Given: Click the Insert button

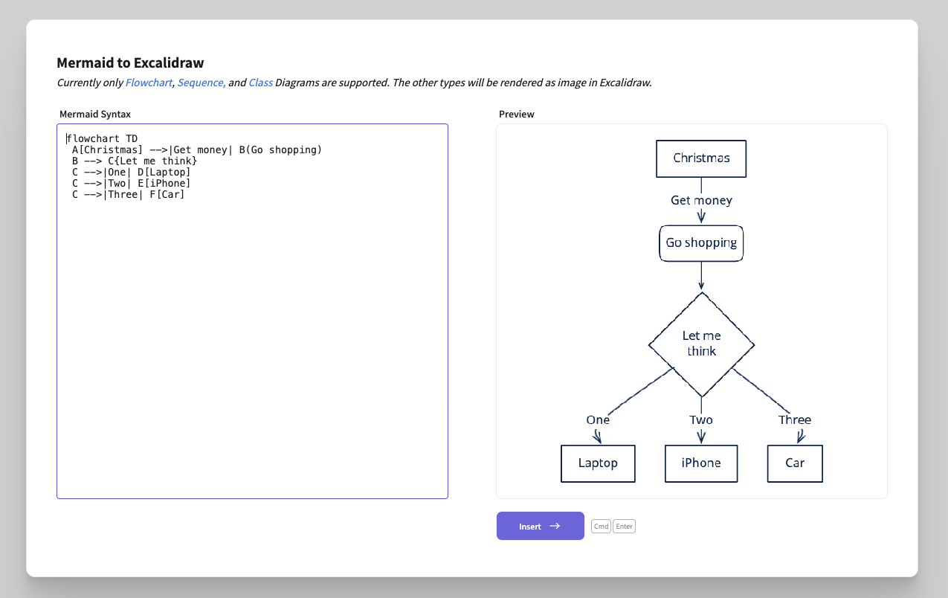Looking at the screenshot, I should point(541,526).
